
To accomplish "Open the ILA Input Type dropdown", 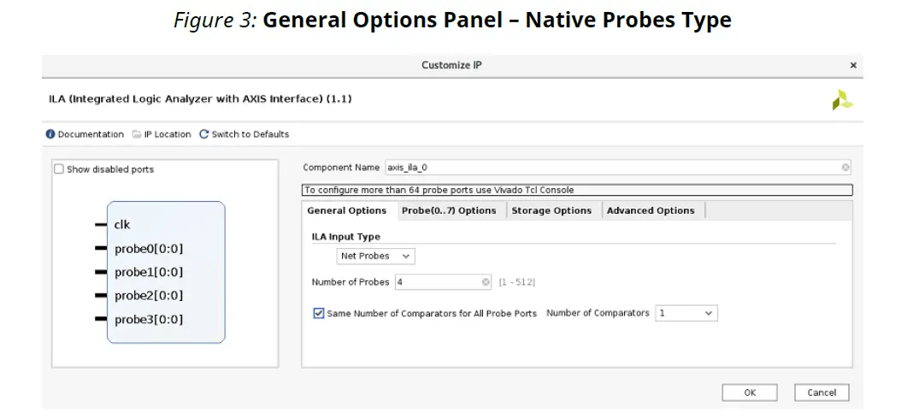I will pyautogui.click(x=376, y=256).
